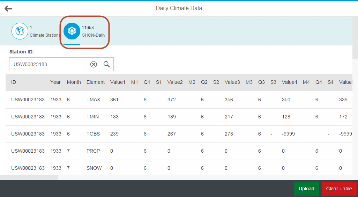Click the red Clear Table button
This screenshot has width=358, height=197.
point(339,189)
